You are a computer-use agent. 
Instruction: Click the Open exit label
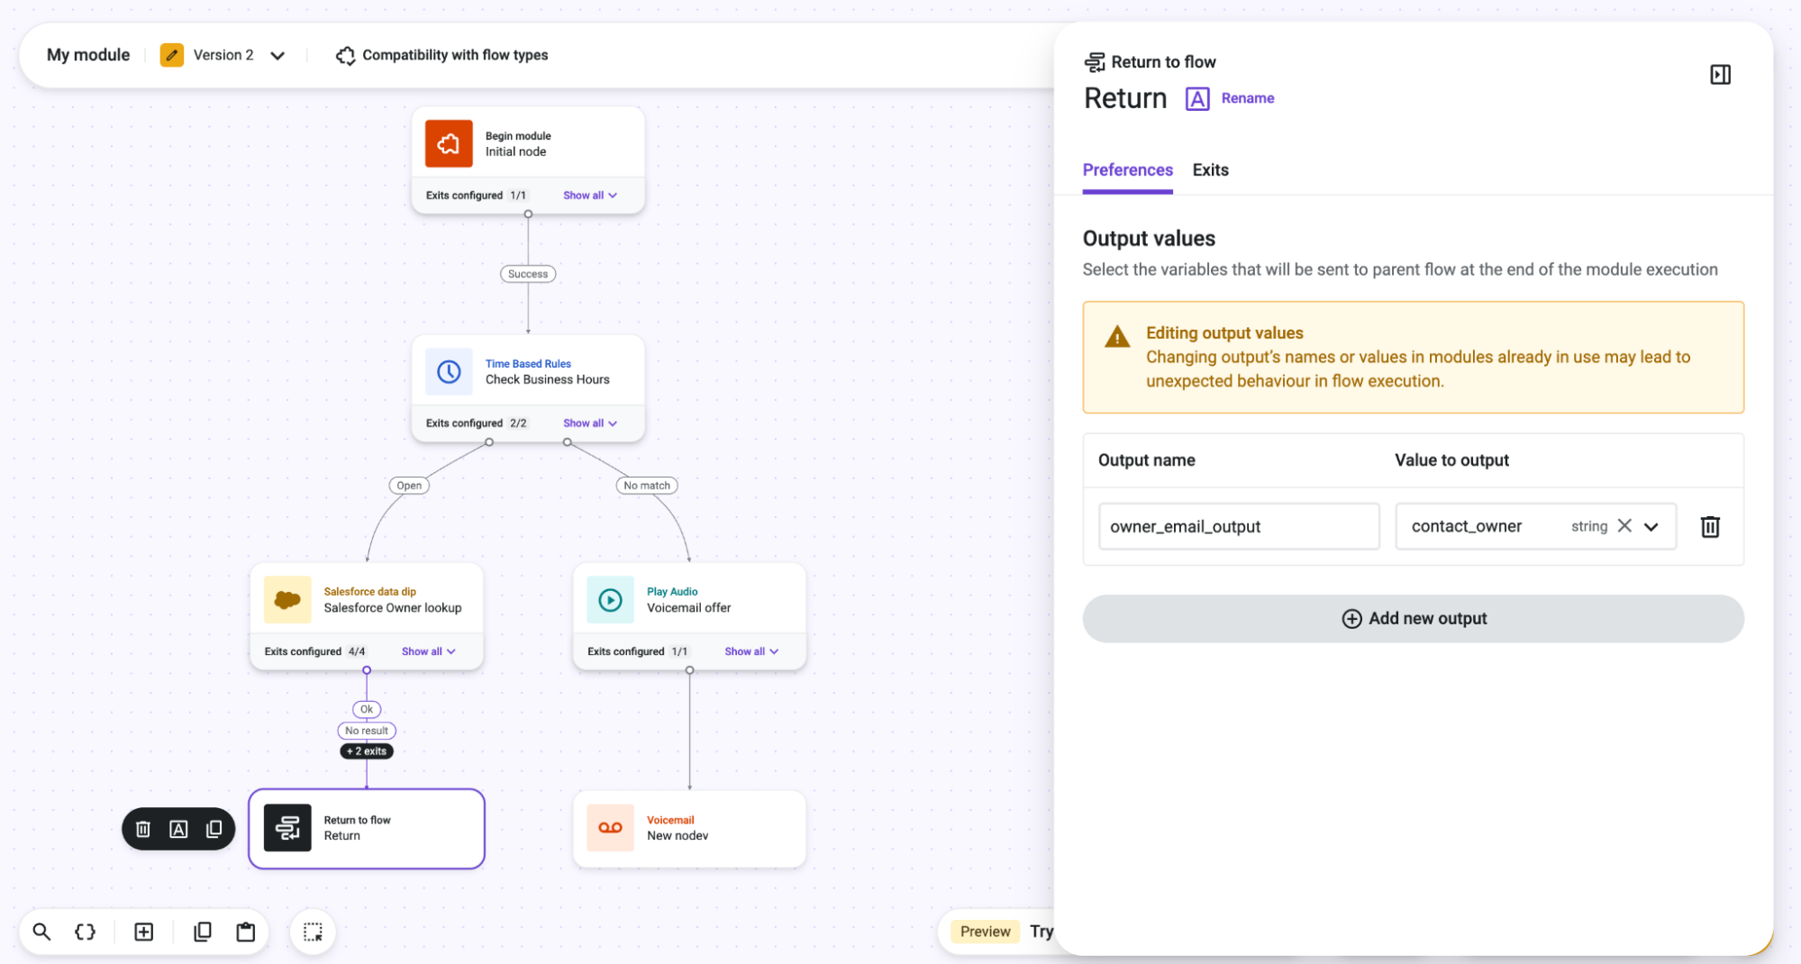pos(409,486)
